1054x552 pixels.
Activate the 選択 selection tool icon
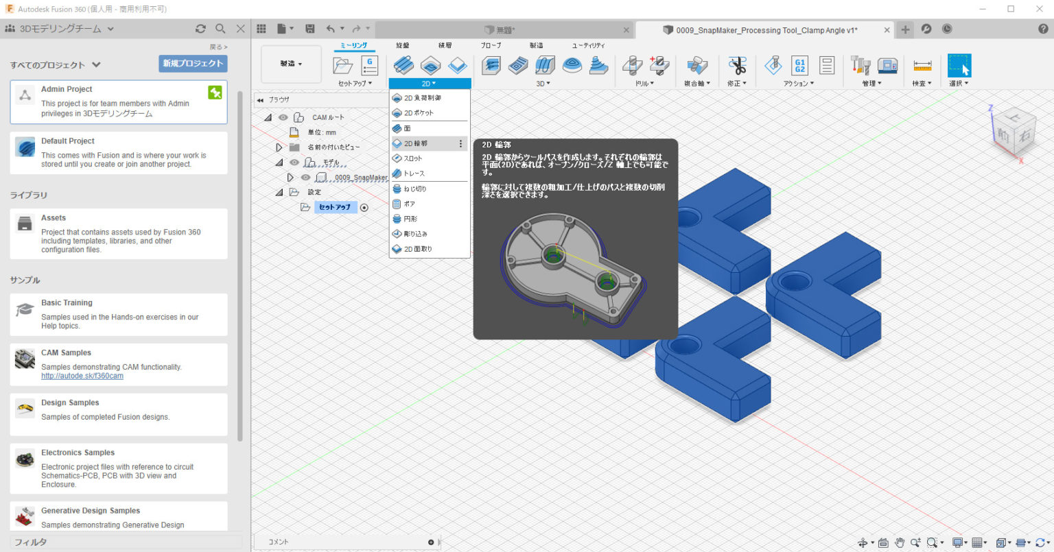958,65
